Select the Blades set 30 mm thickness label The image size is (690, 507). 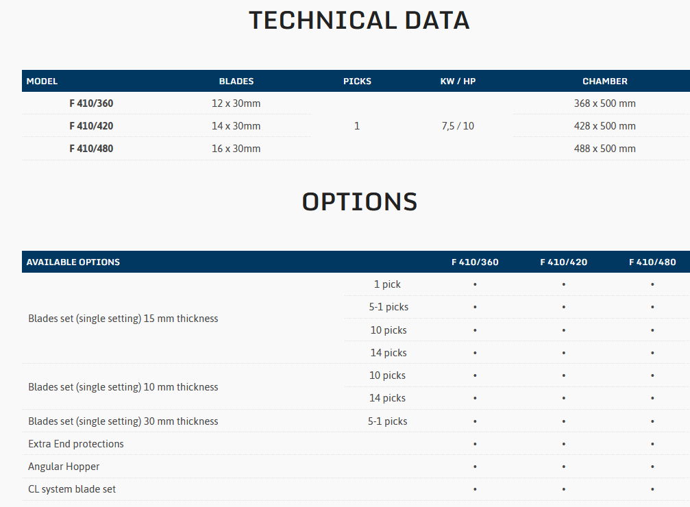click(123, 421)
